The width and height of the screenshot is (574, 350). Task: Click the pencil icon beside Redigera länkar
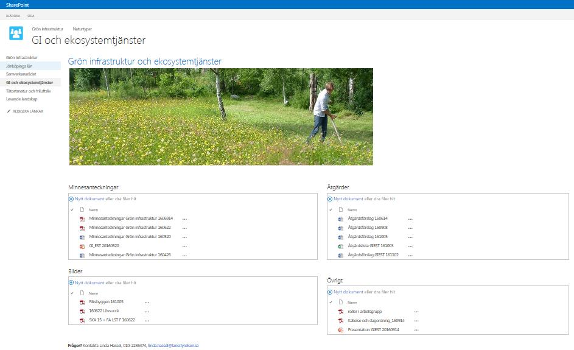click(x=9, y=111)
